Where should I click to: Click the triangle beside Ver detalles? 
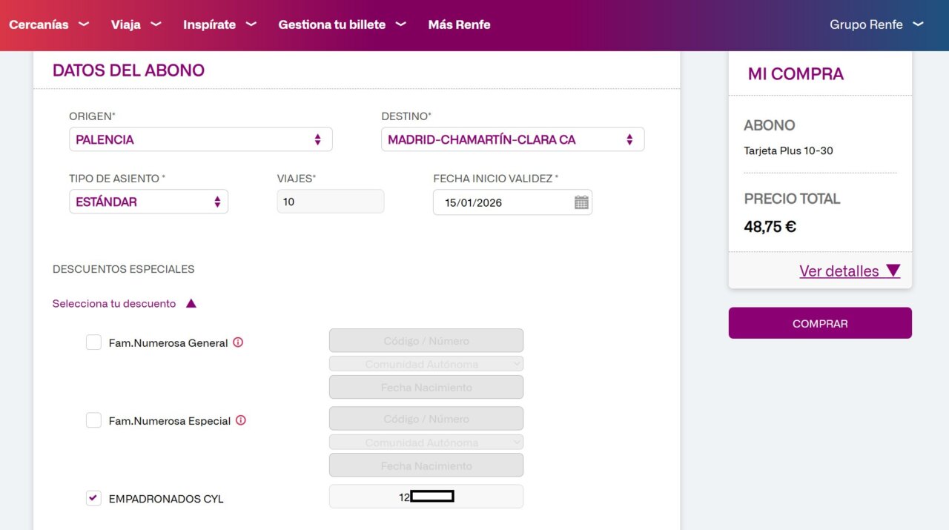[893, 271]
